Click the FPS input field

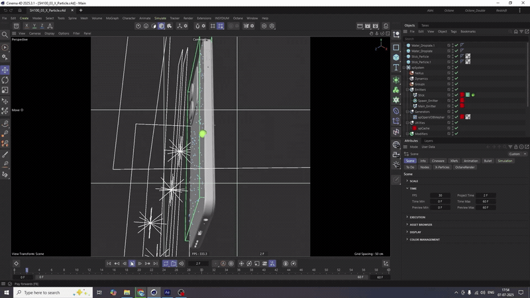(x=440, y=195)
